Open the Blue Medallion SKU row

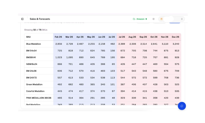click(x=103, y=44)
